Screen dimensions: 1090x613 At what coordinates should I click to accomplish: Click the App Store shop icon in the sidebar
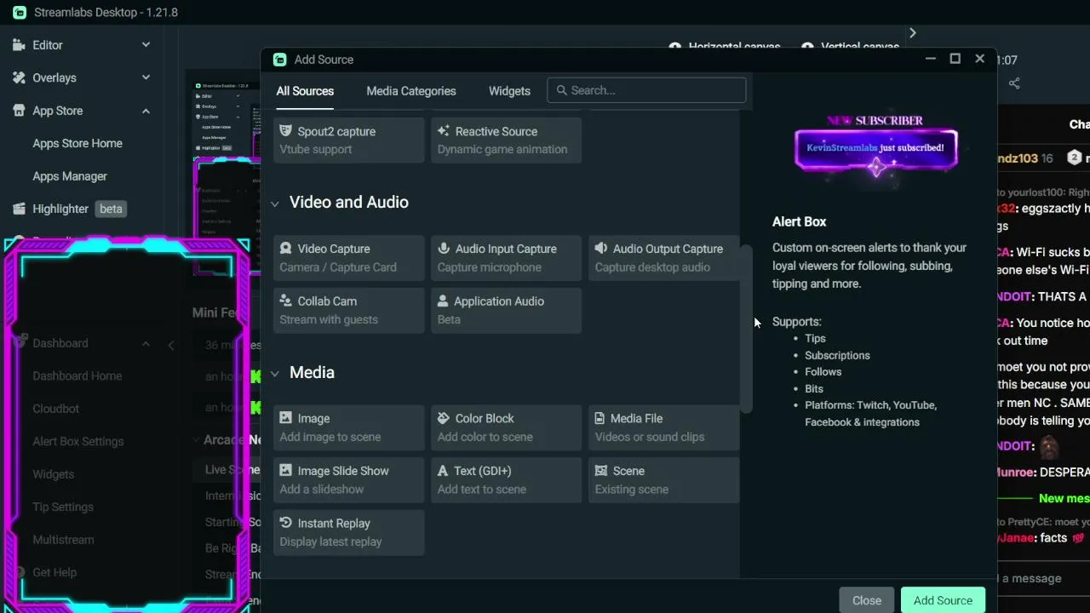pos(19,111)
